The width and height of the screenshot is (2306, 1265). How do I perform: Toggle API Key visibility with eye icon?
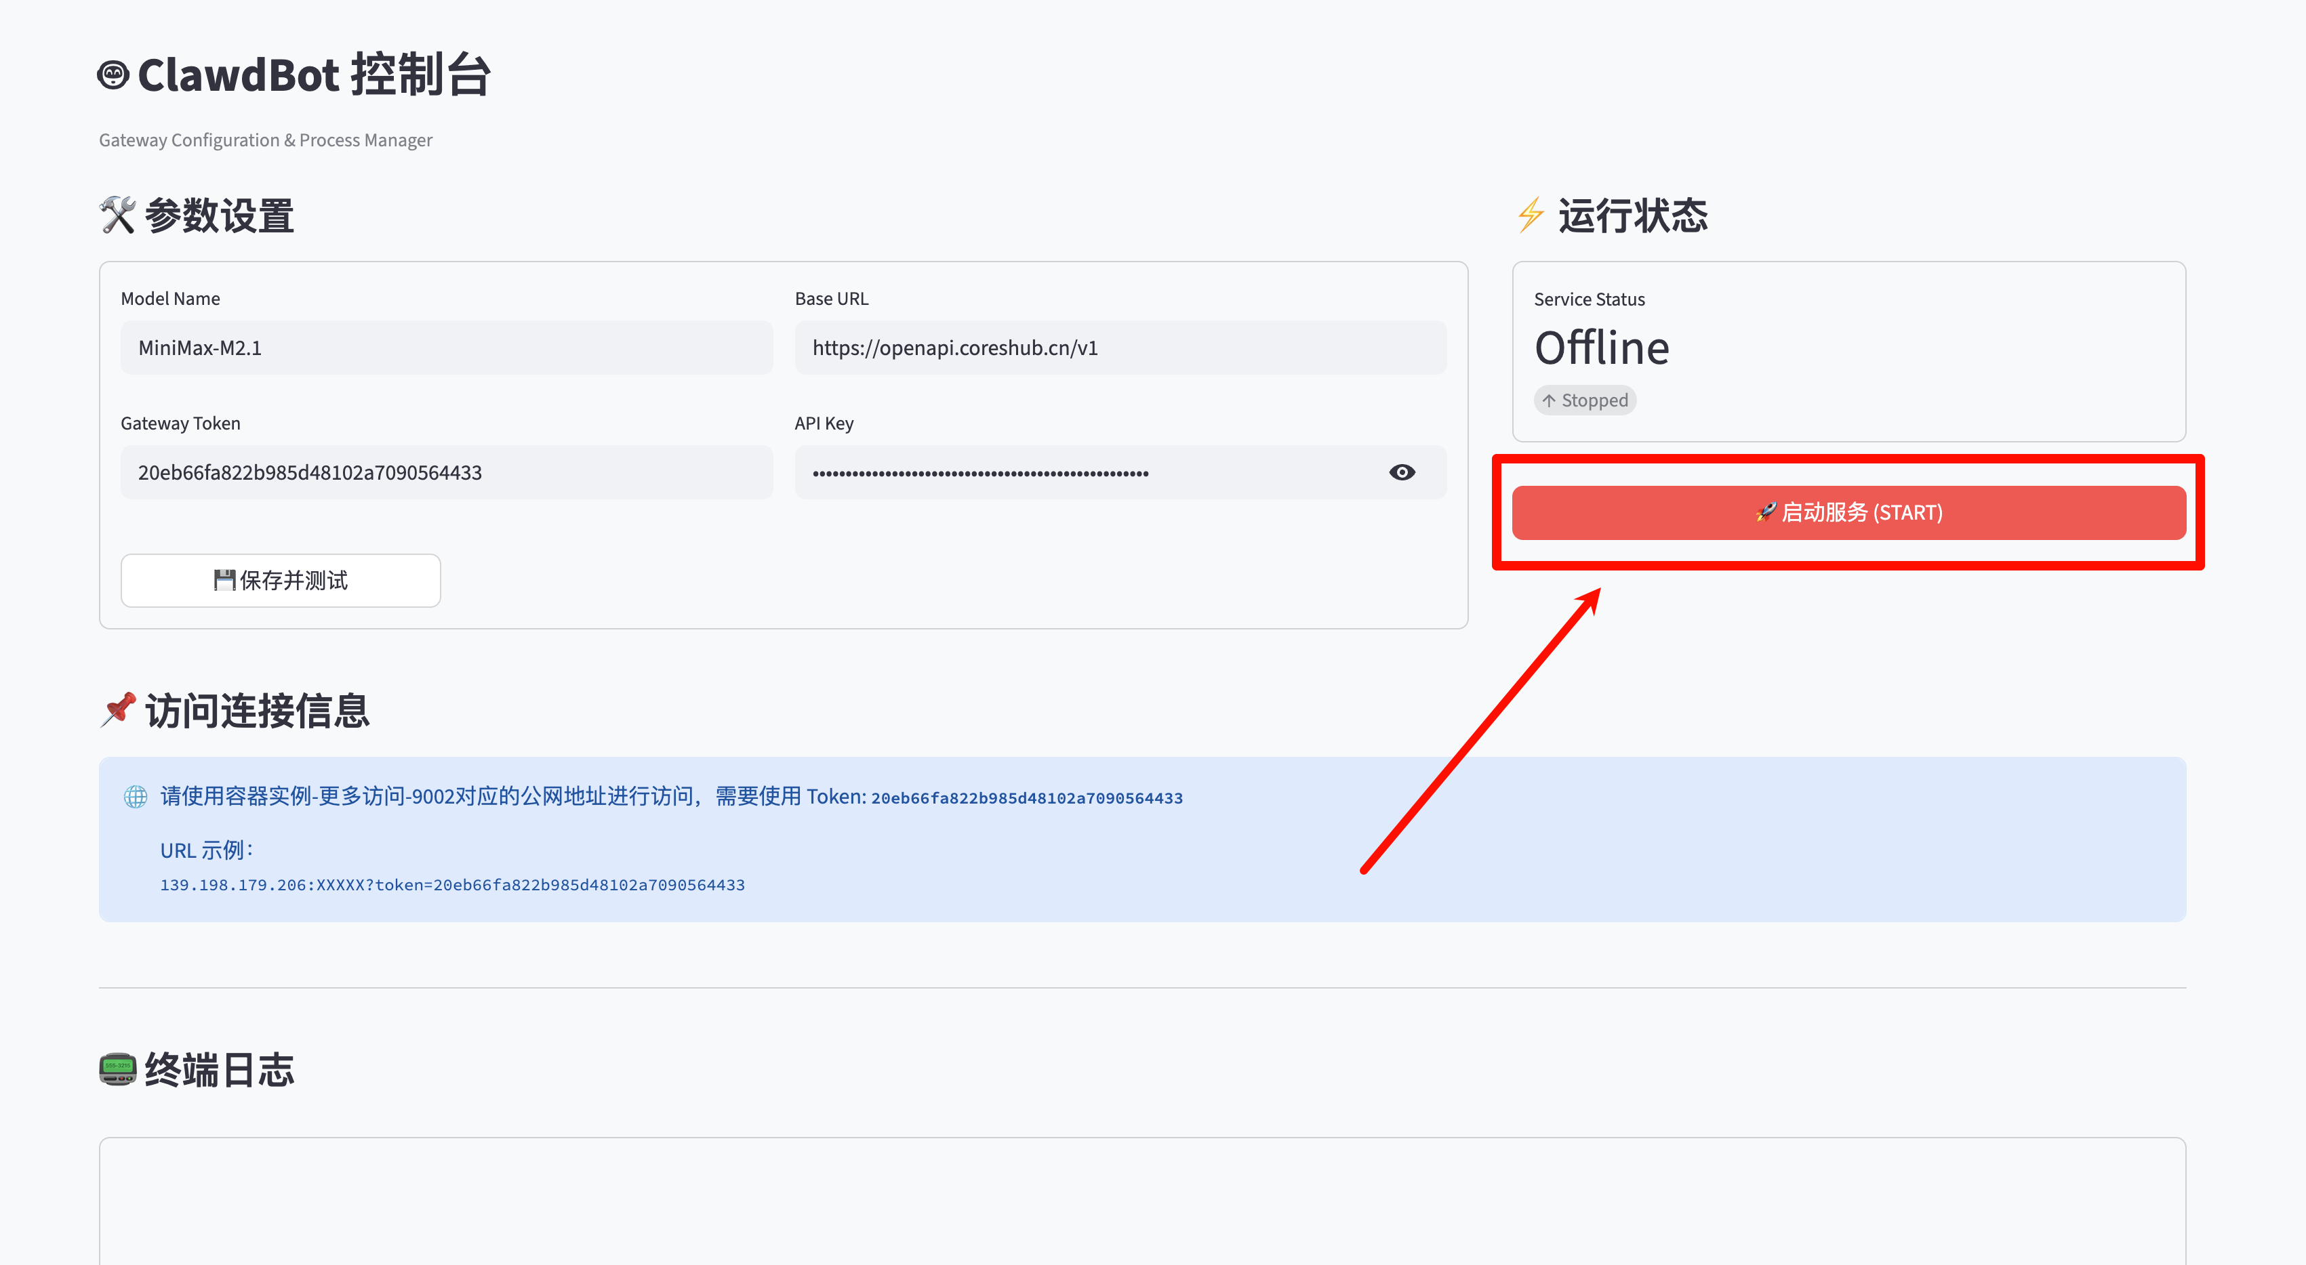(x=1402, y=472)
